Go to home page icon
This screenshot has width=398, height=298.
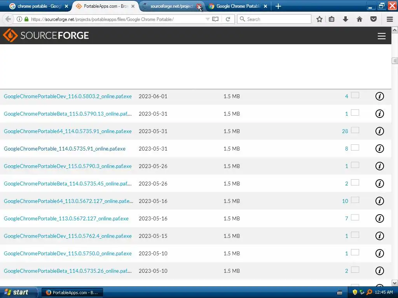pyautogui.click(x=360, y=19)
